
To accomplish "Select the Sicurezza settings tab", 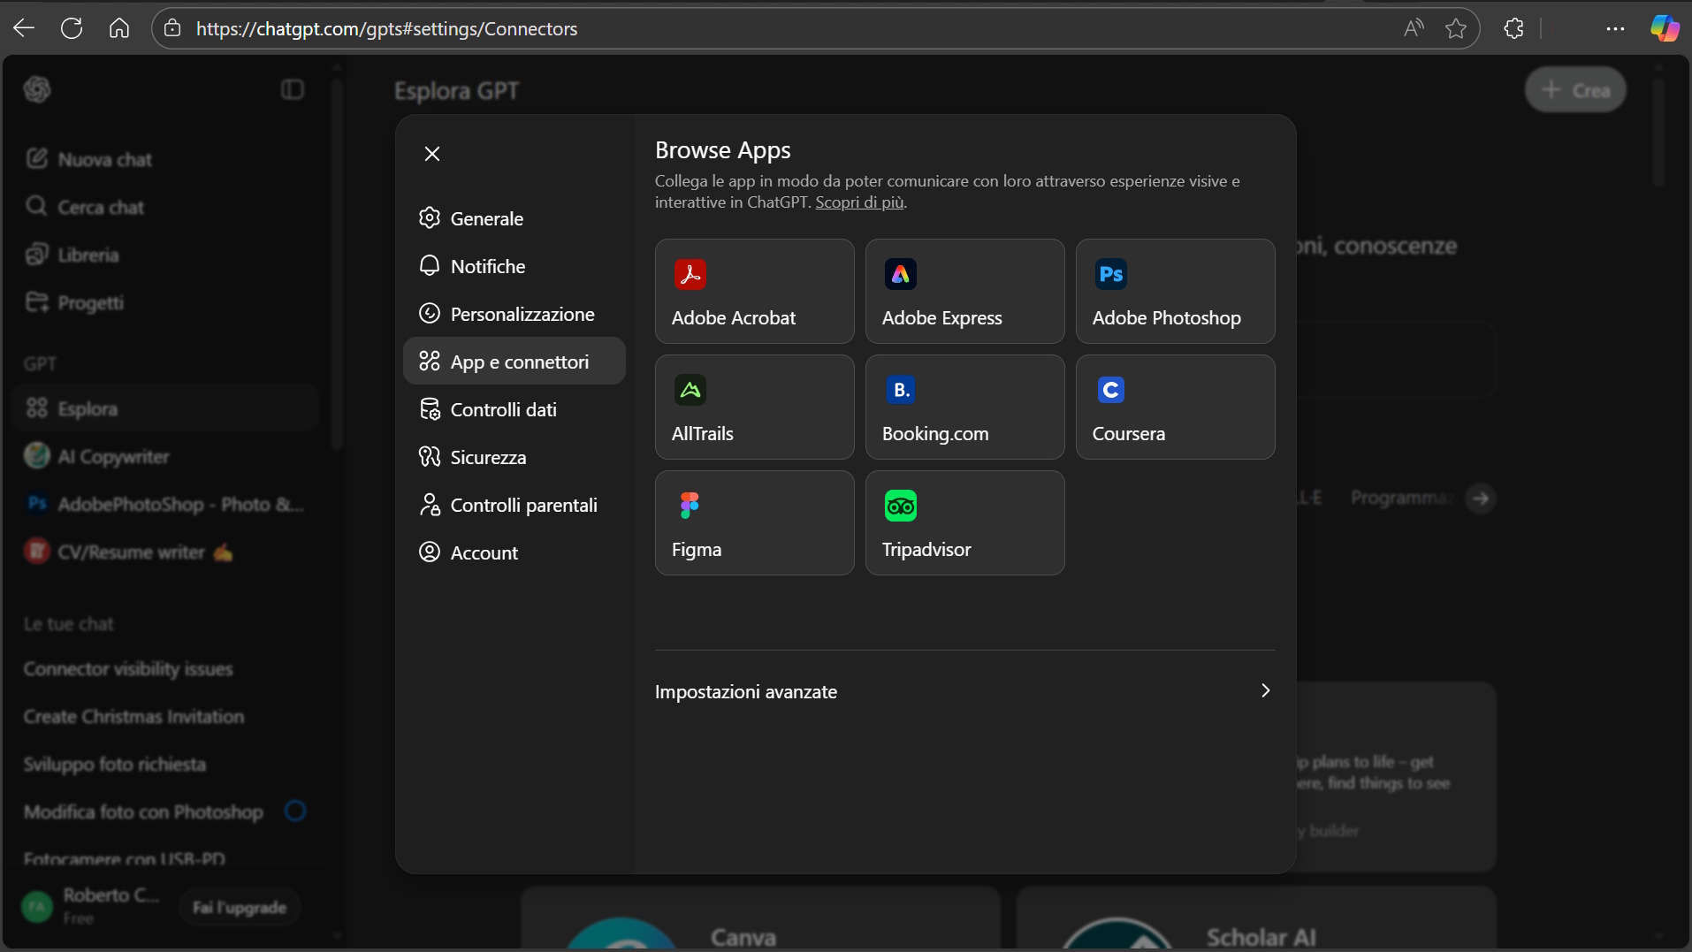I will [x=488, y=457].
